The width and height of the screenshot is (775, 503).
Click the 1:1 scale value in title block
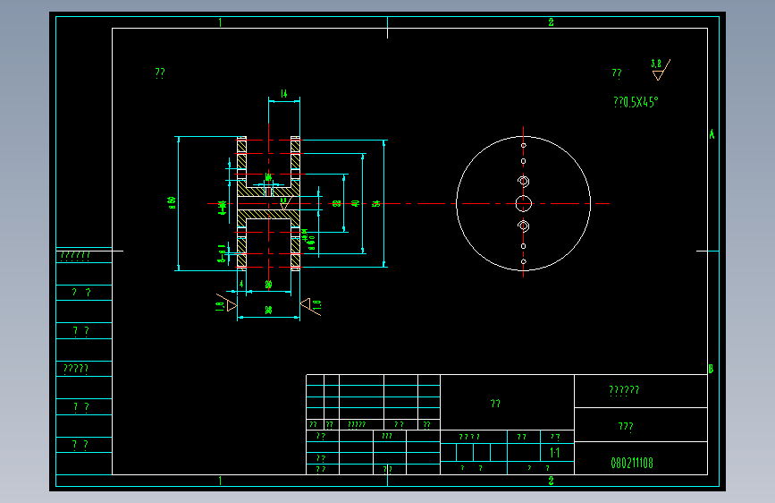click(x=554, y=453)
